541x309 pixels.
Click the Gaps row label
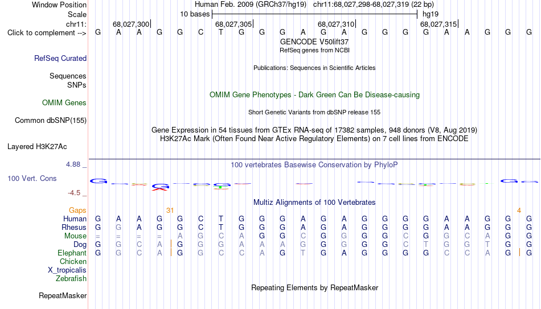pos(77,211)
